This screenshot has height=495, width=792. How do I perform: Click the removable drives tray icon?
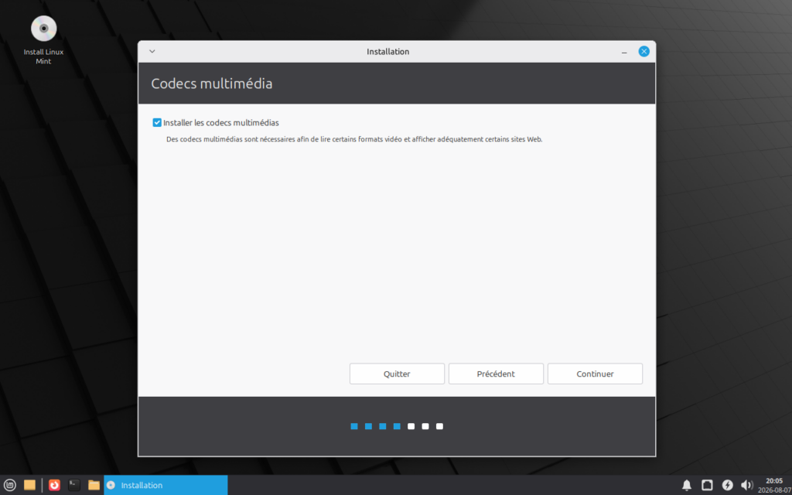point(708,485)
